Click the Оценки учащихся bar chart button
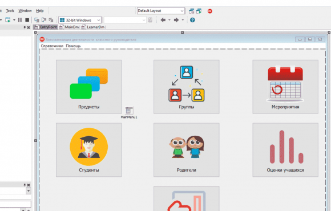 click(x=285, y=150)
